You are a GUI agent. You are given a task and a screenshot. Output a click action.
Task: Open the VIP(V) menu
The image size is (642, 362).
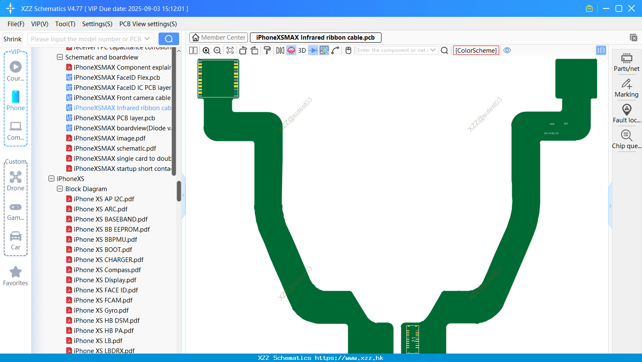click(40, 24)
